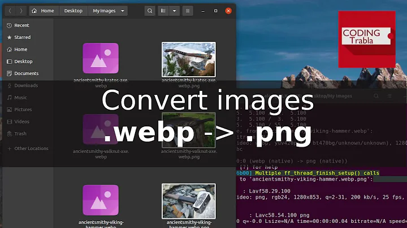The width and height of the screenshot is (407, 228).
Task: Open the My Images path dropdown
Action: (108, 11)
